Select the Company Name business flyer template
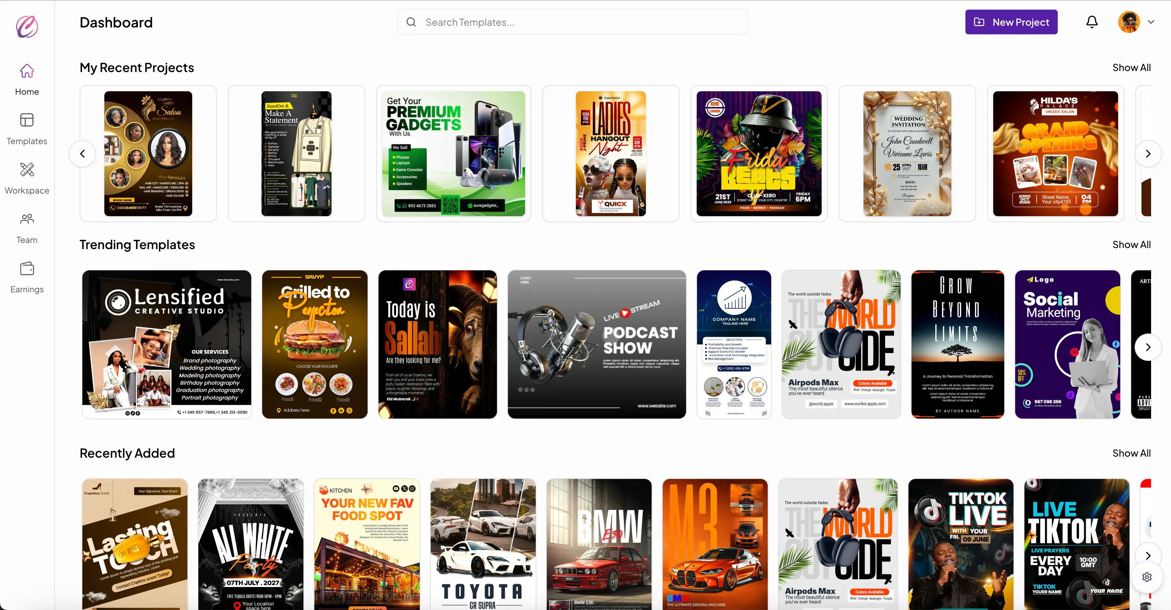This screenshot has height=610, width=1171. point(734,344)
